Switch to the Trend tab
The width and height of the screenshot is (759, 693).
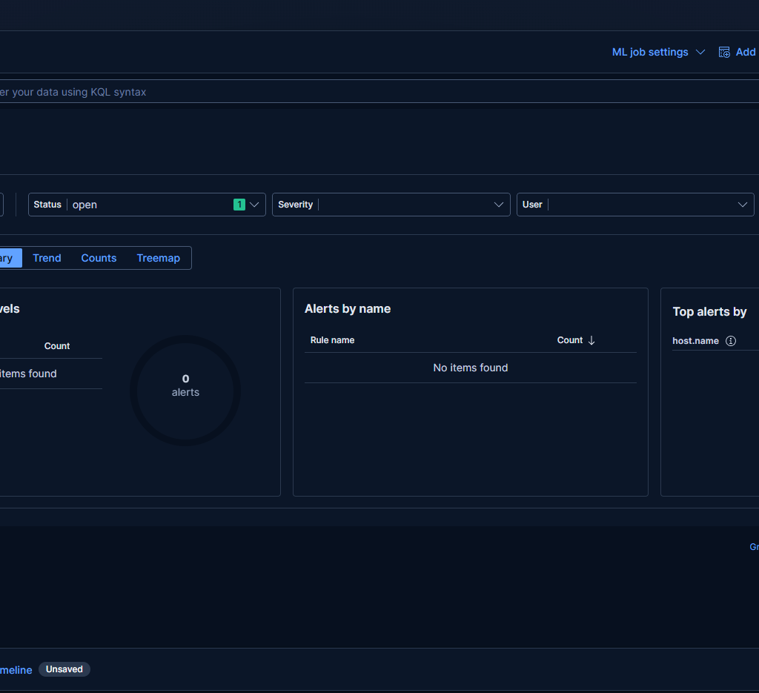pyautogui.click(x=47, y=258)
